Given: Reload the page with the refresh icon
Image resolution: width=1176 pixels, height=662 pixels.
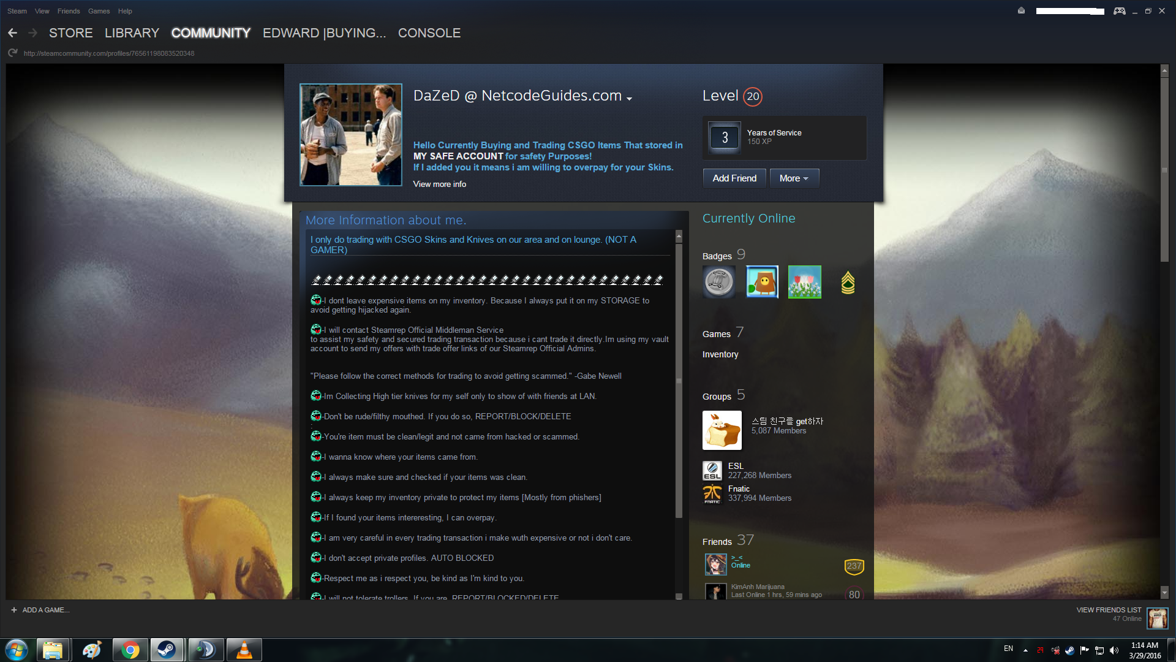Looking at the screenshot, I should click(12, 53).
